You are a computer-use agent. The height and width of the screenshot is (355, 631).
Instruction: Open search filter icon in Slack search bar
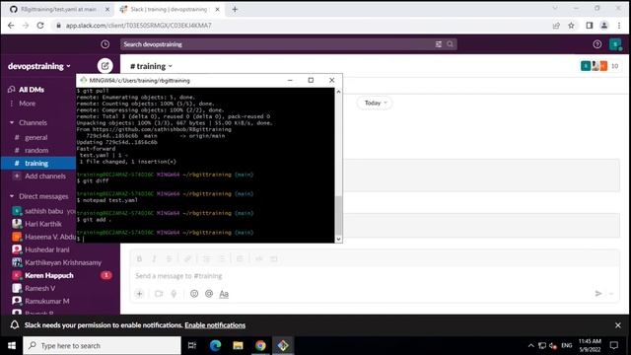[438, 44]
